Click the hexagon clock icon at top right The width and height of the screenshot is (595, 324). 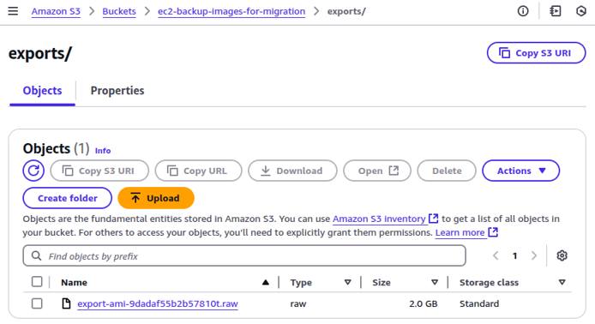[x=581, y=11]
